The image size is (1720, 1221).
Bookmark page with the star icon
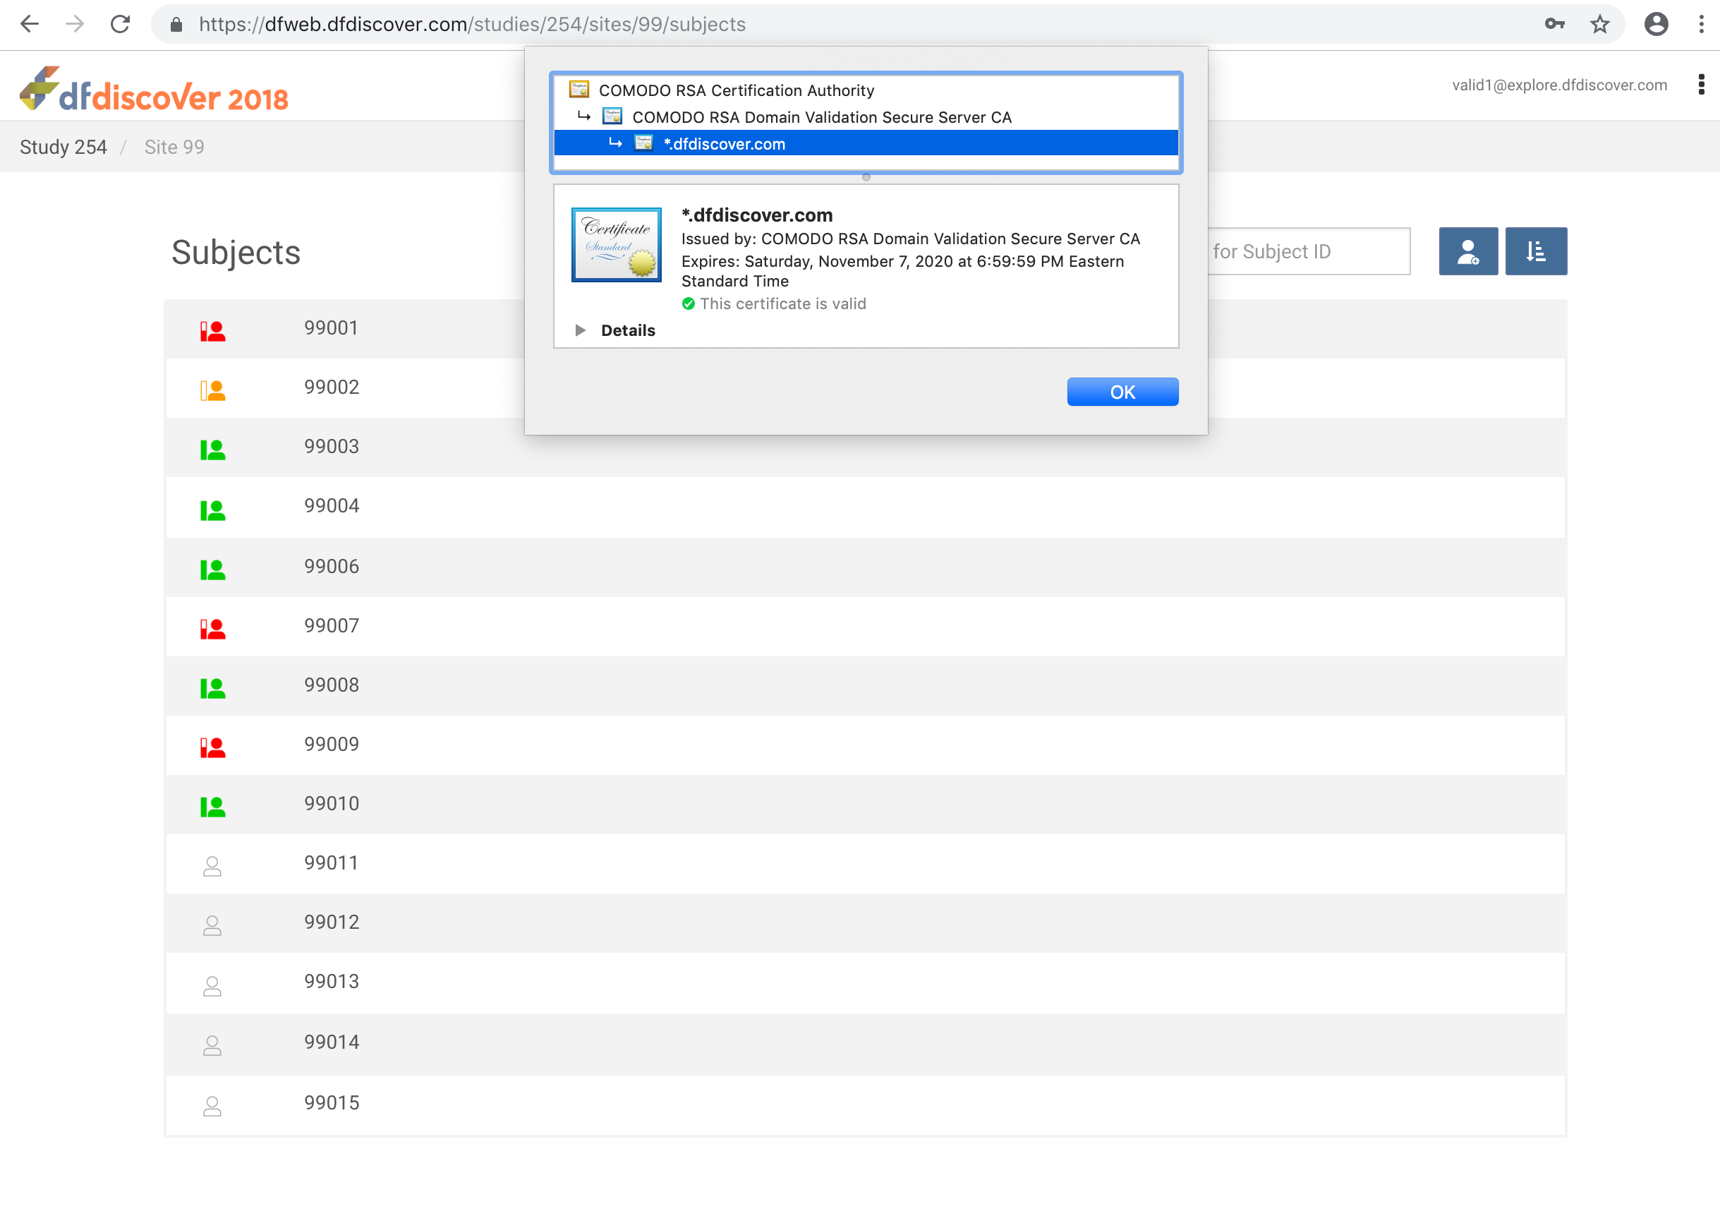[1600, 25]
